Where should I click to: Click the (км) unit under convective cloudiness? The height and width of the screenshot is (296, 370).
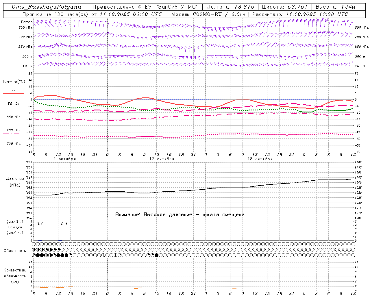pos(15,282)
